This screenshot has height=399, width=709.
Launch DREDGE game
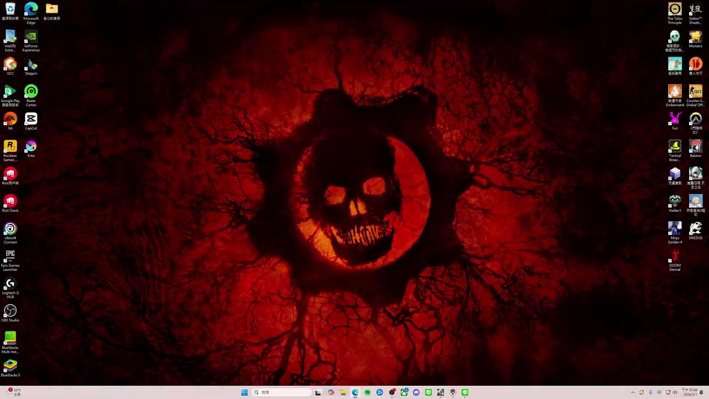click(x=696, y=231)
